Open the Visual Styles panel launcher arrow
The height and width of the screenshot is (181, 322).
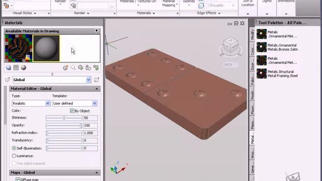(x=49, y=14)
